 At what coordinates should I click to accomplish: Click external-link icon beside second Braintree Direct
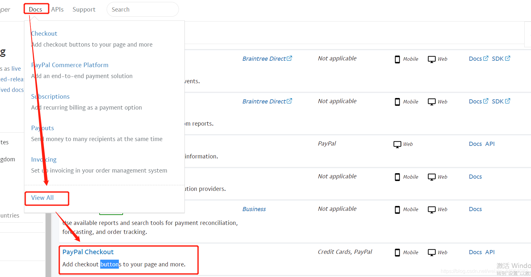coord(289,101)
